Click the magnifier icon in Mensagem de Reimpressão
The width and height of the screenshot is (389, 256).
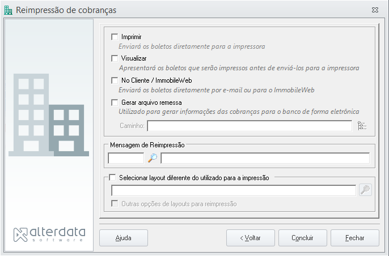(153, 158)
